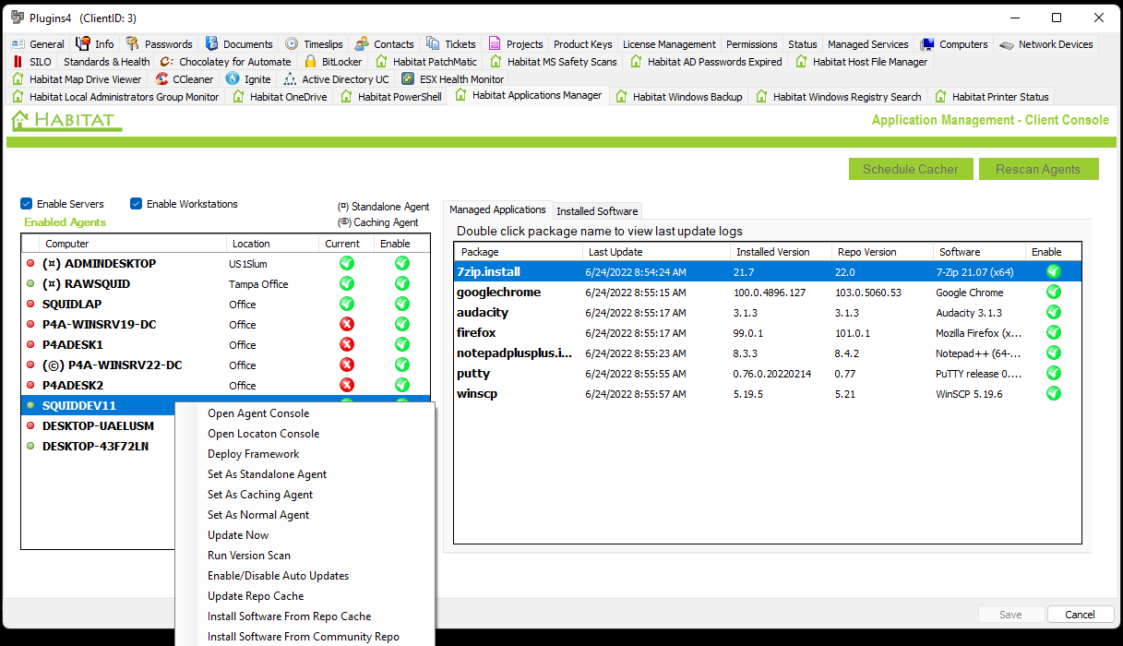
Task: Toggle the Enable Workstations checkbox
Action: tap(137, 204)
